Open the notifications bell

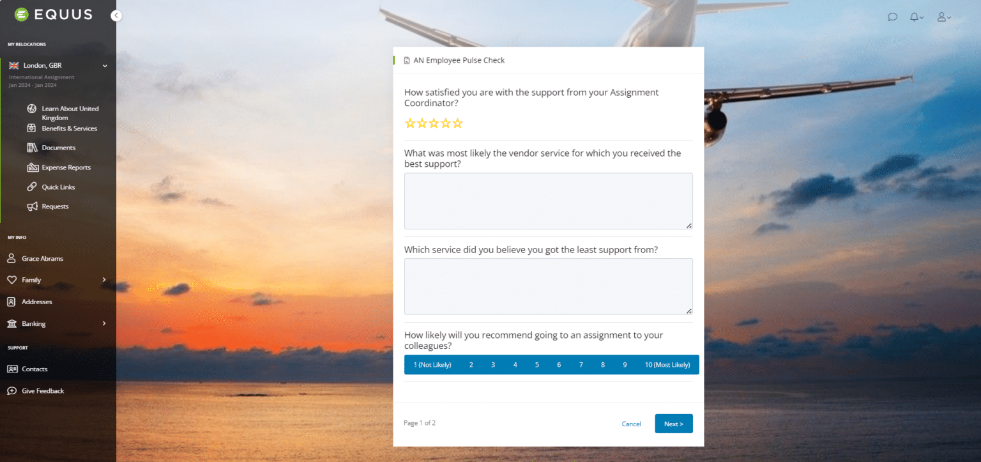click(914, 17)
